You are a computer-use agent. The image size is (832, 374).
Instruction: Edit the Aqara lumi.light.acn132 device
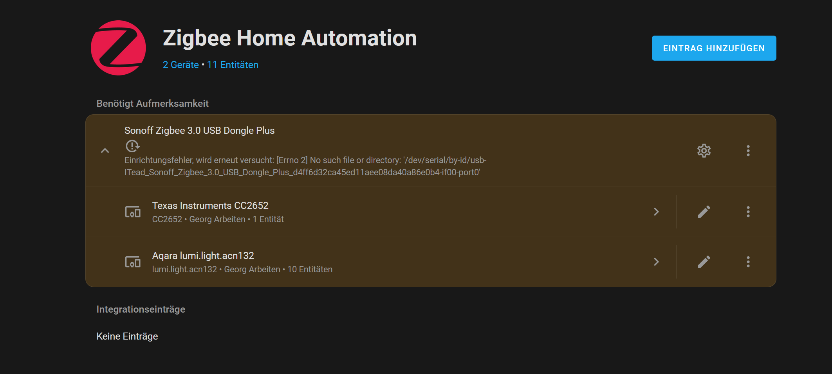[704, 262]
